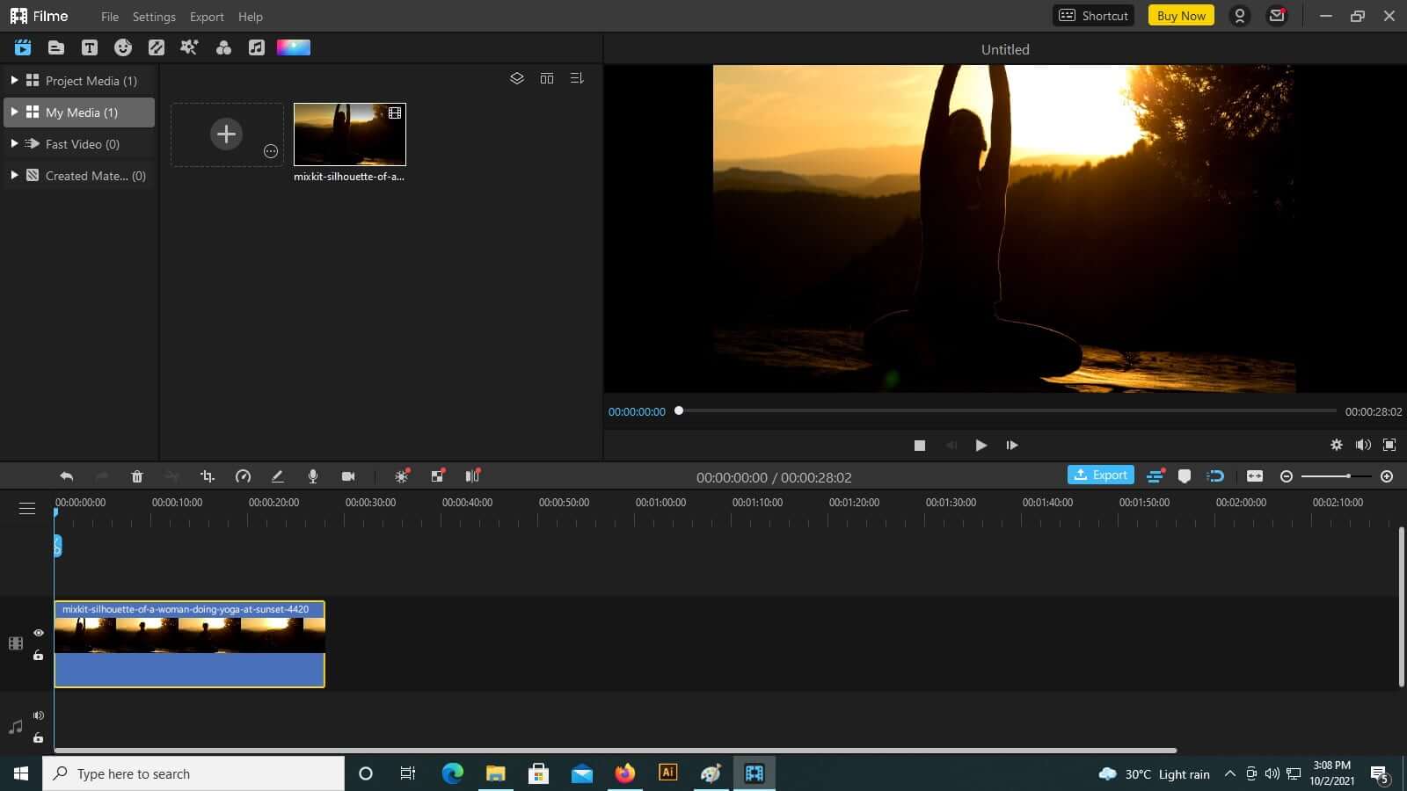Expand the Fast Video section
The image size is (1407, 791).
pyautogui.click(x=14, y=143)
